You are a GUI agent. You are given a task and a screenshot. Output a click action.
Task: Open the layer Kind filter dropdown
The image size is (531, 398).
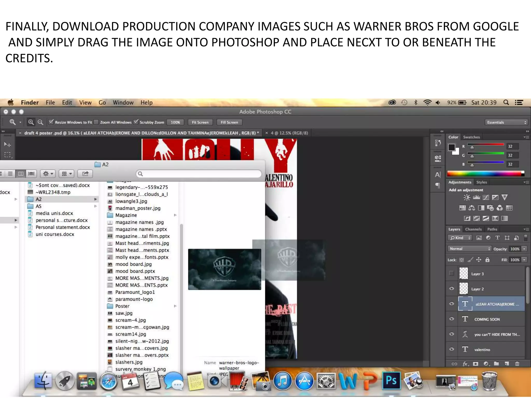[x=460, y=238]
